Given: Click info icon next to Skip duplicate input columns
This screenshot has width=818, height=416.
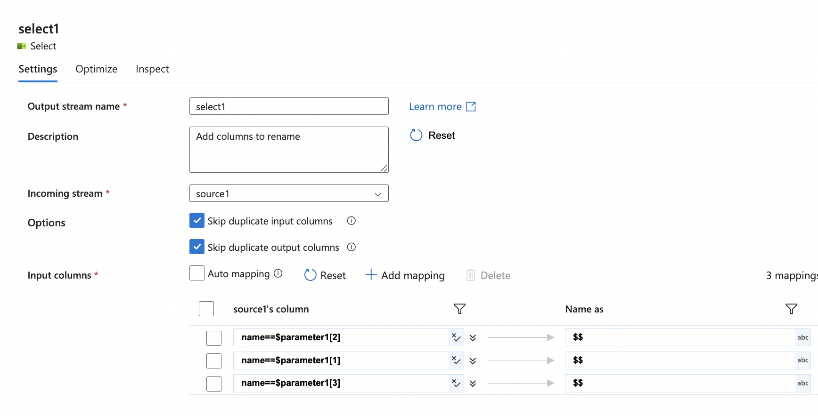Looking at the screenshot, I should click(351, 221).
